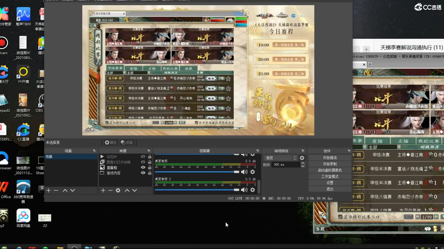Click 开始录制 to start recording

pos(330,164)
